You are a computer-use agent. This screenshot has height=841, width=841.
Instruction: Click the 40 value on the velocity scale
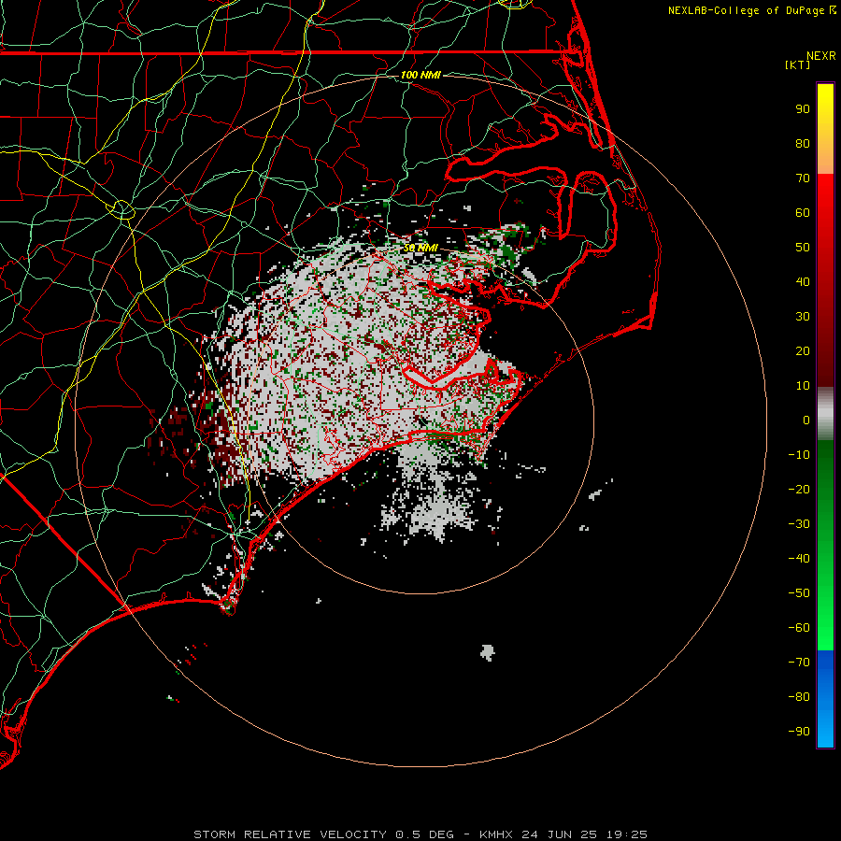(803, 282)
